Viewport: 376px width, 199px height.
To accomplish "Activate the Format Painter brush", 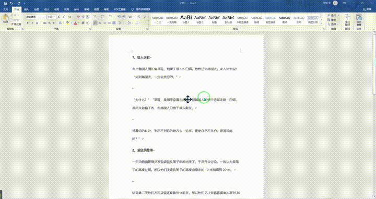I will [16, 24].
